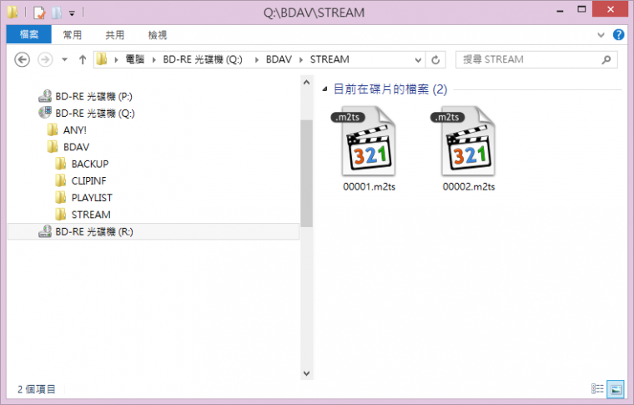
Task: Open the recent locations dropdown arrow
Action: click(x=64, y=60)
